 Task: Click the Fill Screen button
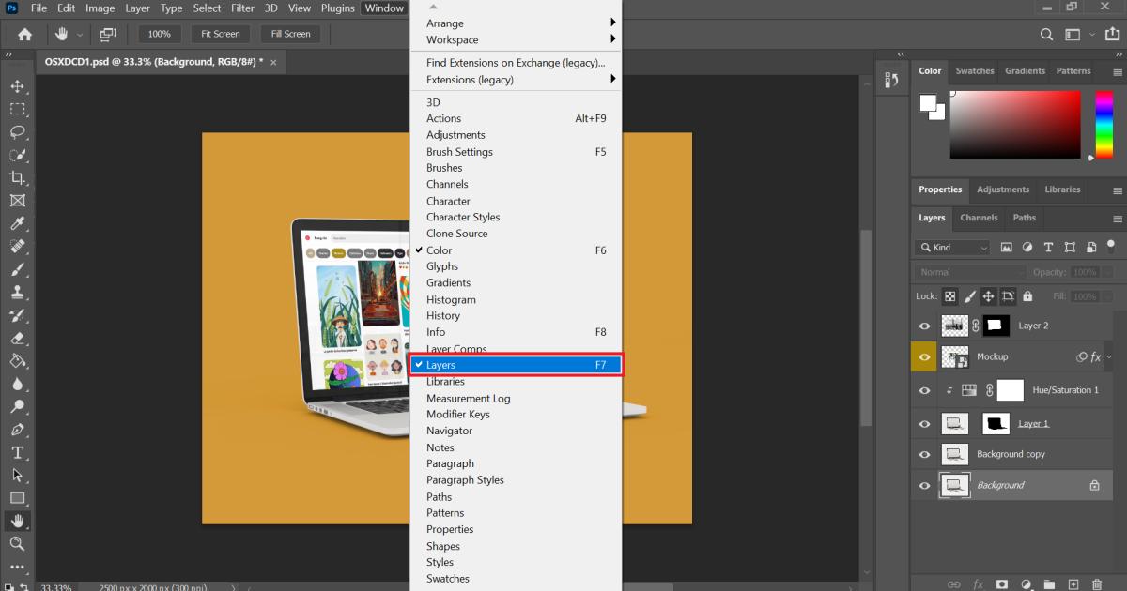(290, 33)
